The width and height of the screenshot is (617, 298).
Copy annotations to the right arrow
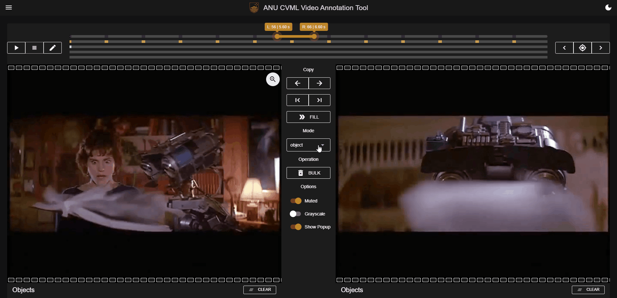pyautogui.click(x=319, y=83)
